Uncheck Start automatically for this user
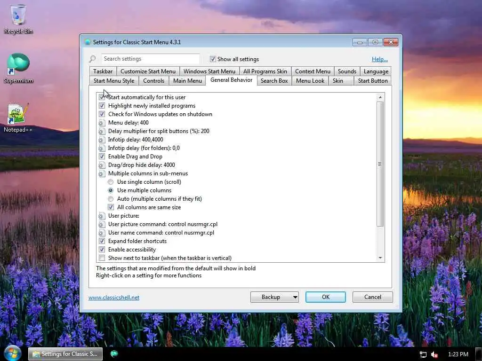Viewport: 482px width, 361px height. coord(102,97)
